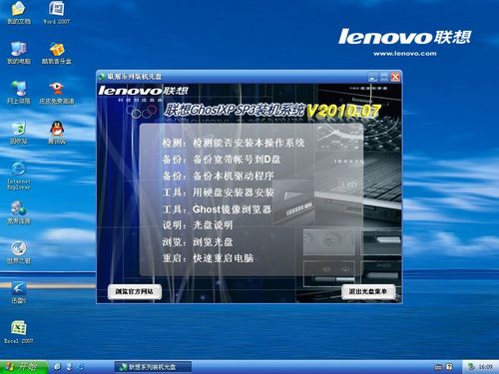This screenshot has height=374, width=499.
Task: Select 快速重启电脑 restart option
Action: 209,258
